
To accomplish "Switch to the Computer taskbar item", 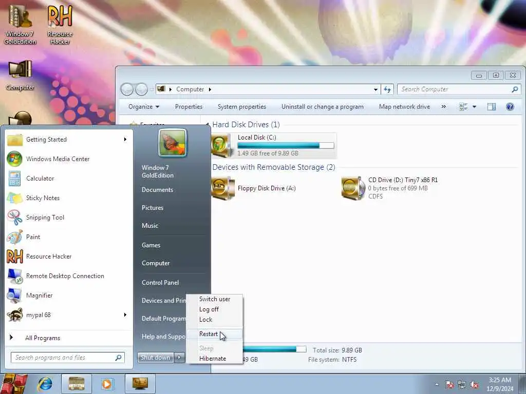I will (x=140, y=384).
